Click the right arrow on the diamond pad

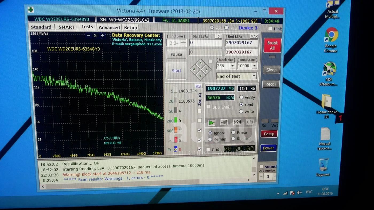tap(207, 69)
